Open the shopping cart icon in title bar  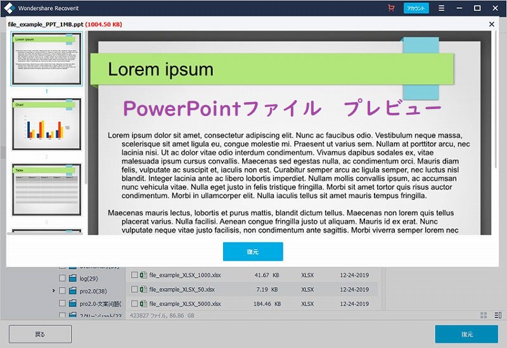(x=391, y=8)
